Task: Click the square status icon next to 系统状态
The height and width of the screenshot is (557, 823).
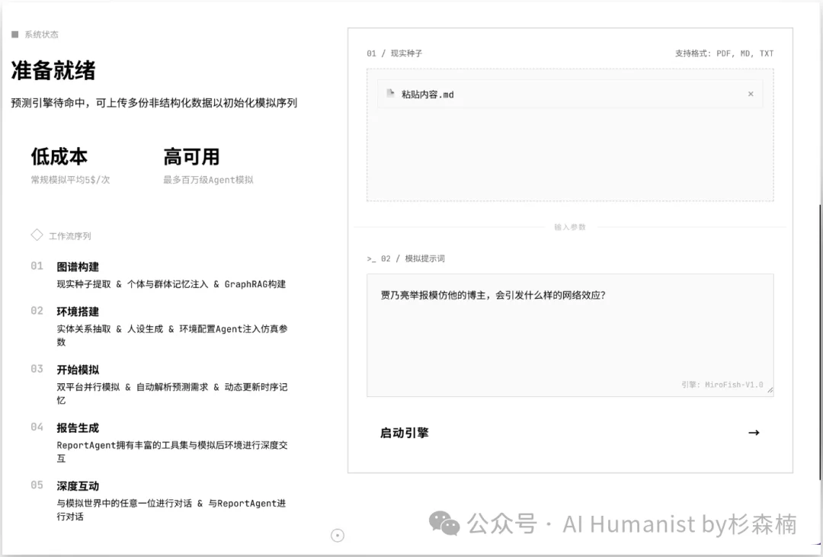Action: [x=14, y=34]
